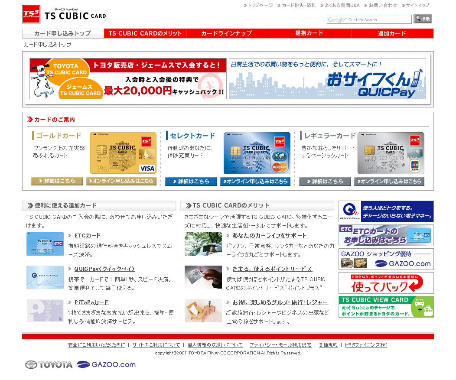Click the gold VISA card image
Image resolution: width=456 pixels, height=380 pixels.
pyautogui.click(x=123, y=153)
